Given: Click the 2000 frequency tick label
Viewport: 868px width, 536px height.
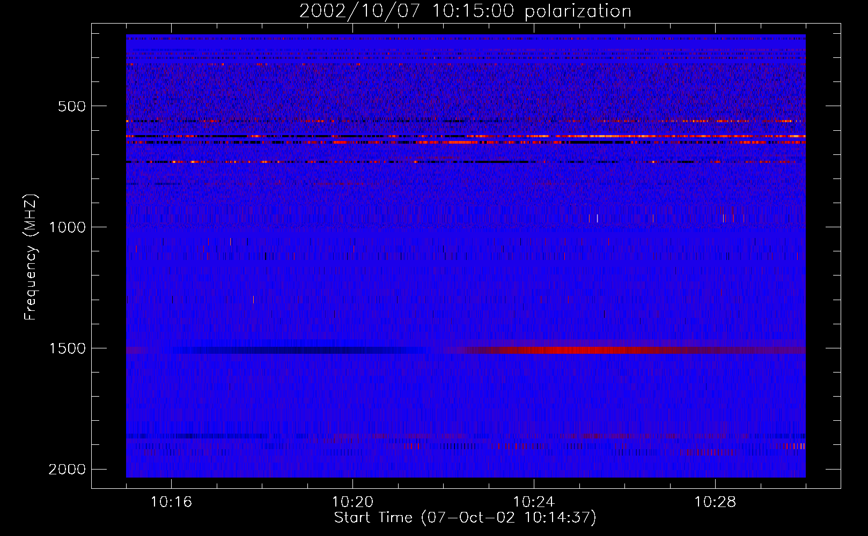Looking at the screenshot, I should coord(67,470).
